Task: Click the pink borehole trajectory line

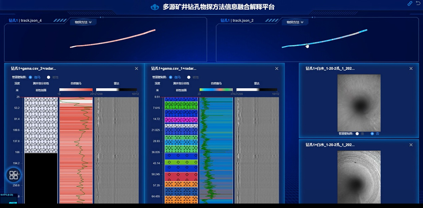Action: (x=112, y=38)
